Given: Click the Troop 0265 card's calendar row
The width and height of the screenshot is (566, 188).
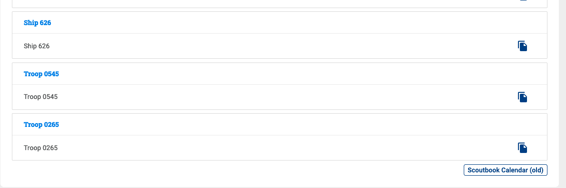Looking at the screenshot, I should click(280, 148).
